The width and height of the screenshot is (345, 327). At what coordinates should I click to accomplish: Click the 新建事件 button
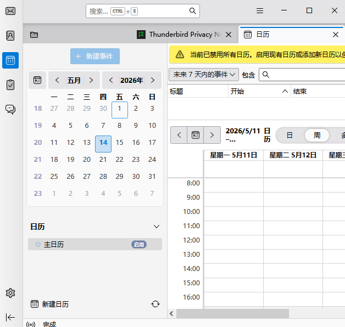point(95,57)
